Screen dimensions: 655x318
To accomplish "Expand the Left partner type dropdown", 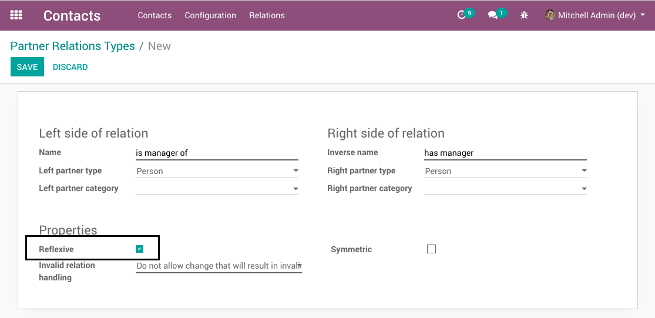I will coord(217,171).
